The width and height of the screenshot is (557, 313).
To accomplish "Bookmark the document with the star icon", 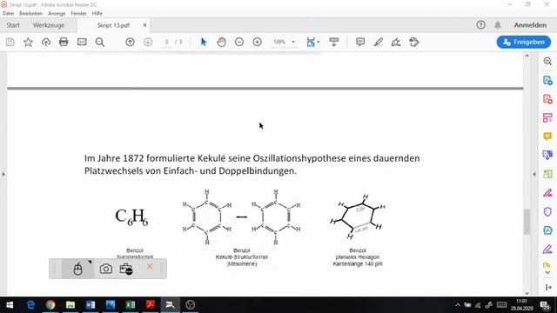I will point(28,43).
